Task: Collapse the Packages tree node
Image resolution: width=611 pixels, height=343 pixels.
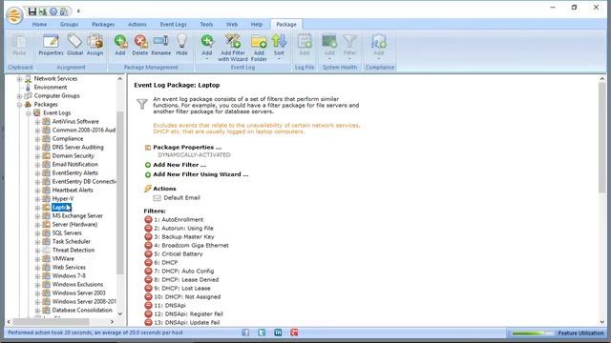Action: click(x=19, y=105)
